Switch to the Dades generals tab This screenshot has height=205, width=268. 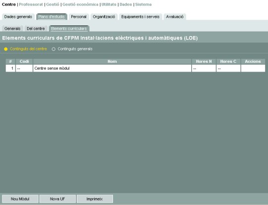pos(18,17)
